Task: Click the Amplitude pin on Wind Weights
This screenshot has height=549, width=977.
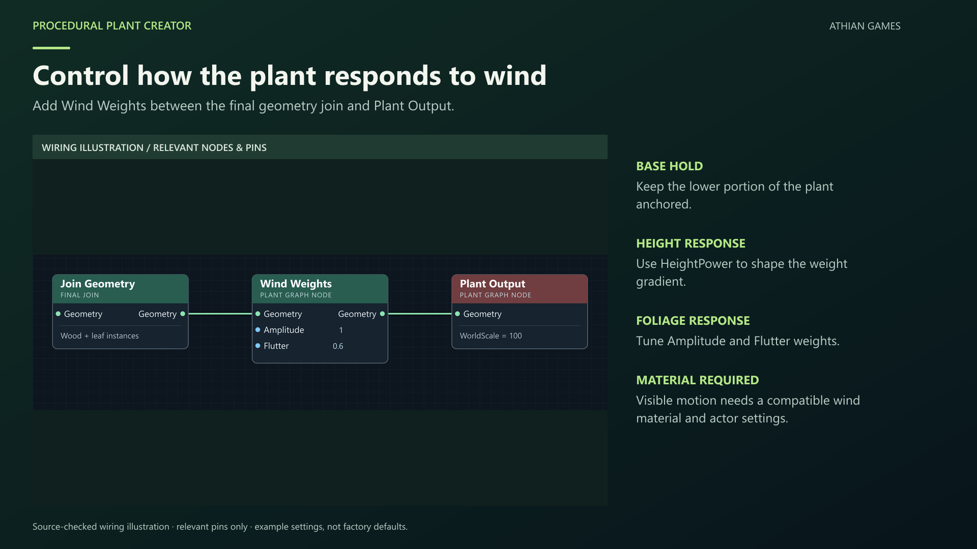Action: pos(258,330)
